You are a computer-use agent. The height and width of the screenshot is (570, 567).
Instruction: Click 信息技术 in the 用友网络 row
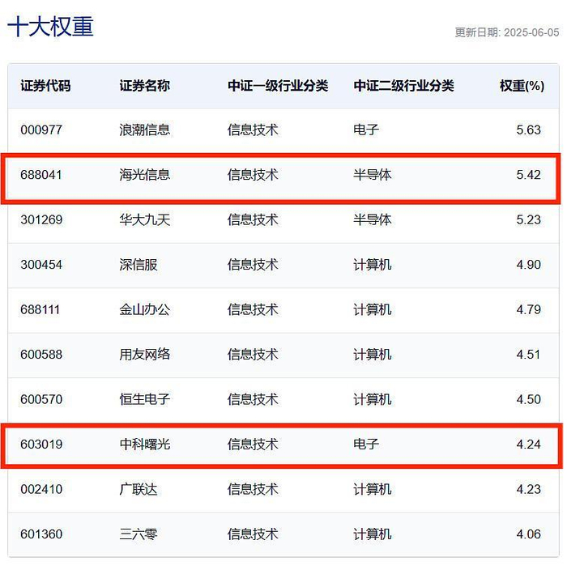pyautogui.click(x=253, y=355)
